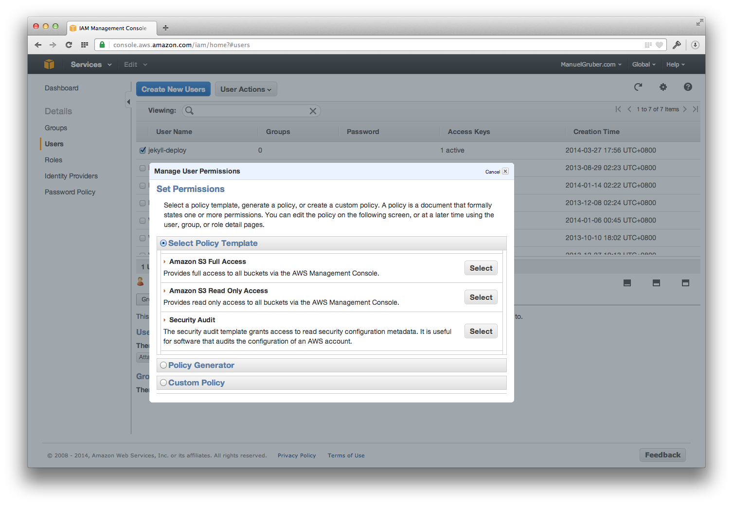Click the browser forward arrow
The height and width of the screenshot is (506, 733).
[53, 45]
